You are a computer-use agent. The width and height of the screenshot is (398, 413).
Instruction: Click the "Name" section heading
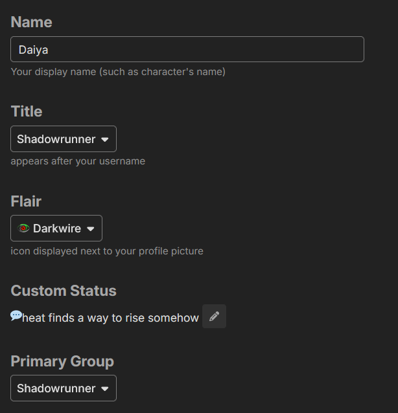point(31,22)
